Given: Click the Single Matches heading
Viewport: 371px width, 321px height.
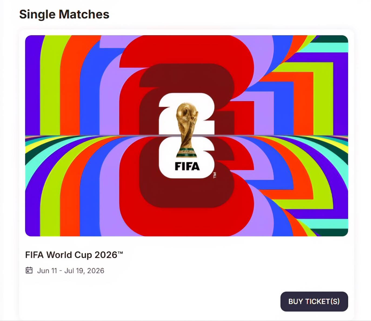Looking at the screenshot, I should point(64,14).
